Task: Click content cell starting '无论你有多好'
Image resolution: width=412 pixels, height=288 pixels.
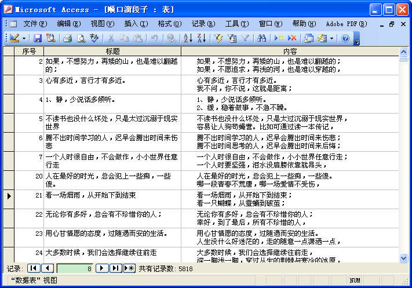Action: [290, 218]
